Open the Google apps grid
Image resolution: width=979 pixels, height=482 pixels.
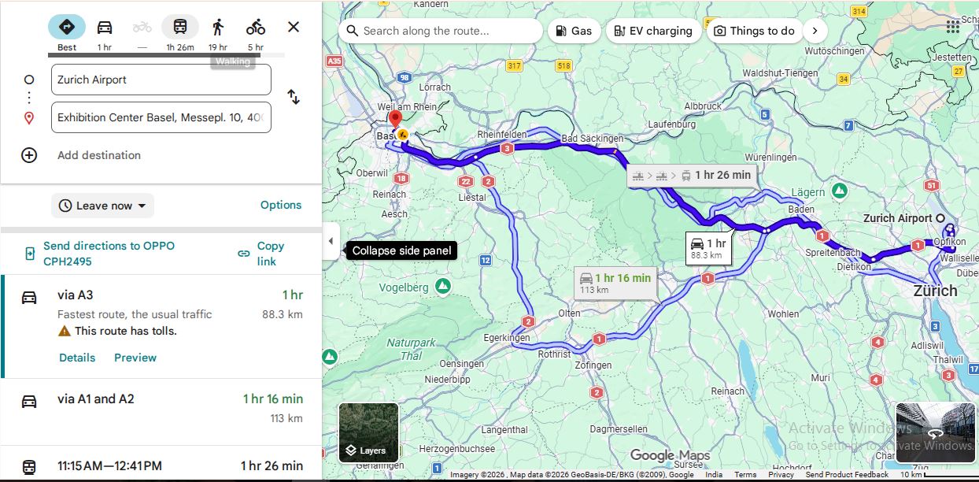click(x=952, y=26)
